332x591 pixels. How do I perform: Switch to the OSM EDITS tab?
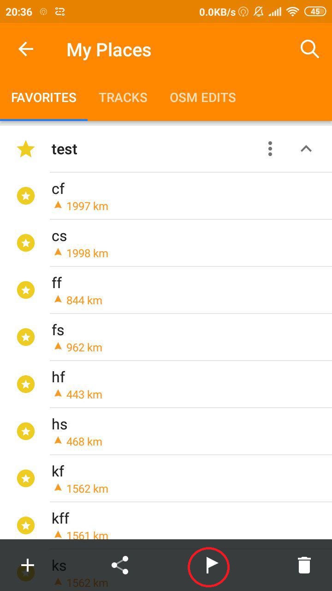coord(202,97)
